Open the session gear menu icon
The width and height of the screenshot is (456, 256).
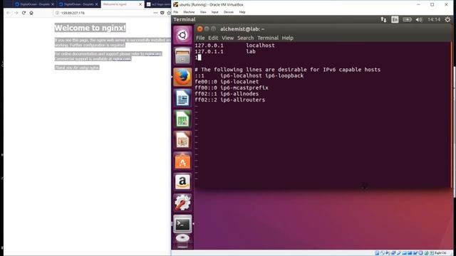point(447,19)
